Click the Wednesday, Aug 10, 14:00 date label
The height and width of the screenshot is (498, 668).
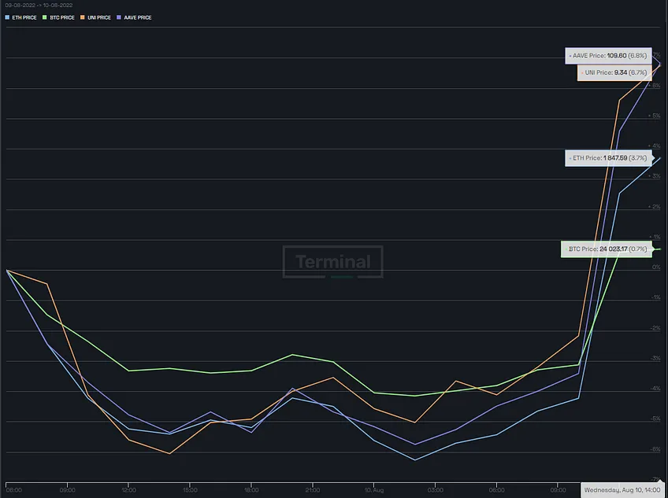[x=622, y=490]
